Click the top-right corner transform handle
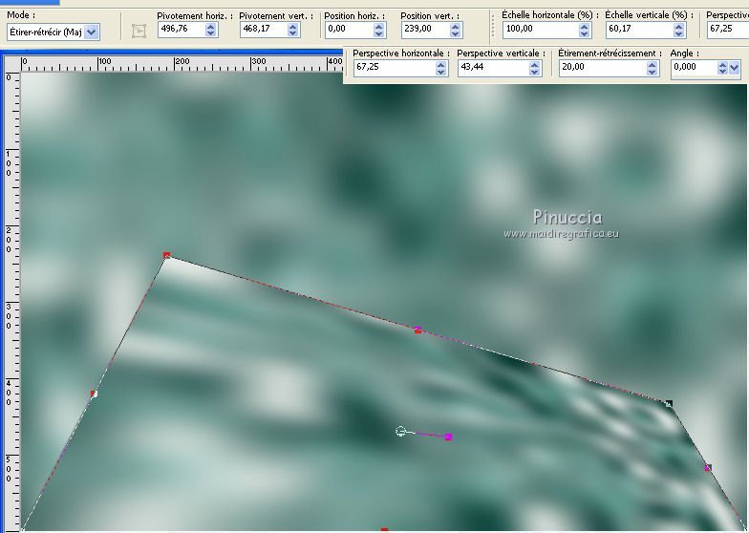The width and height of the screenshot is (749, 533). point(669,405)
